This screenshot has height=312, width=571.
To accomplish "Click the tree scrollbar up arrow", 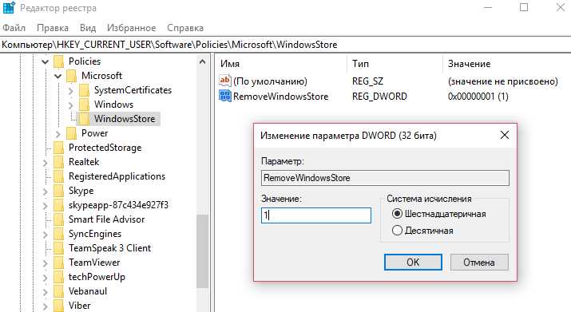I will (202, 62).
